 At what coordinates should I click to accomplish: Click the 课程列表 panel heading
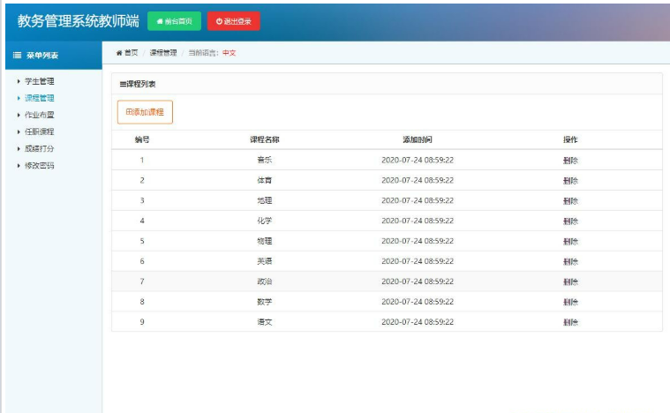click(x=138, y=84)
